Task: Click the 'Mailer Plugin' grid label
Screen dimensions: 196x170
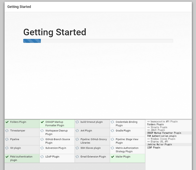Action: (x=123, y=157)
